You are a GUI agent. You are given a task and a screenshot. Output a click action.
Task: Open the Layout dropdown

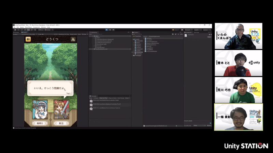coord(207,30)
